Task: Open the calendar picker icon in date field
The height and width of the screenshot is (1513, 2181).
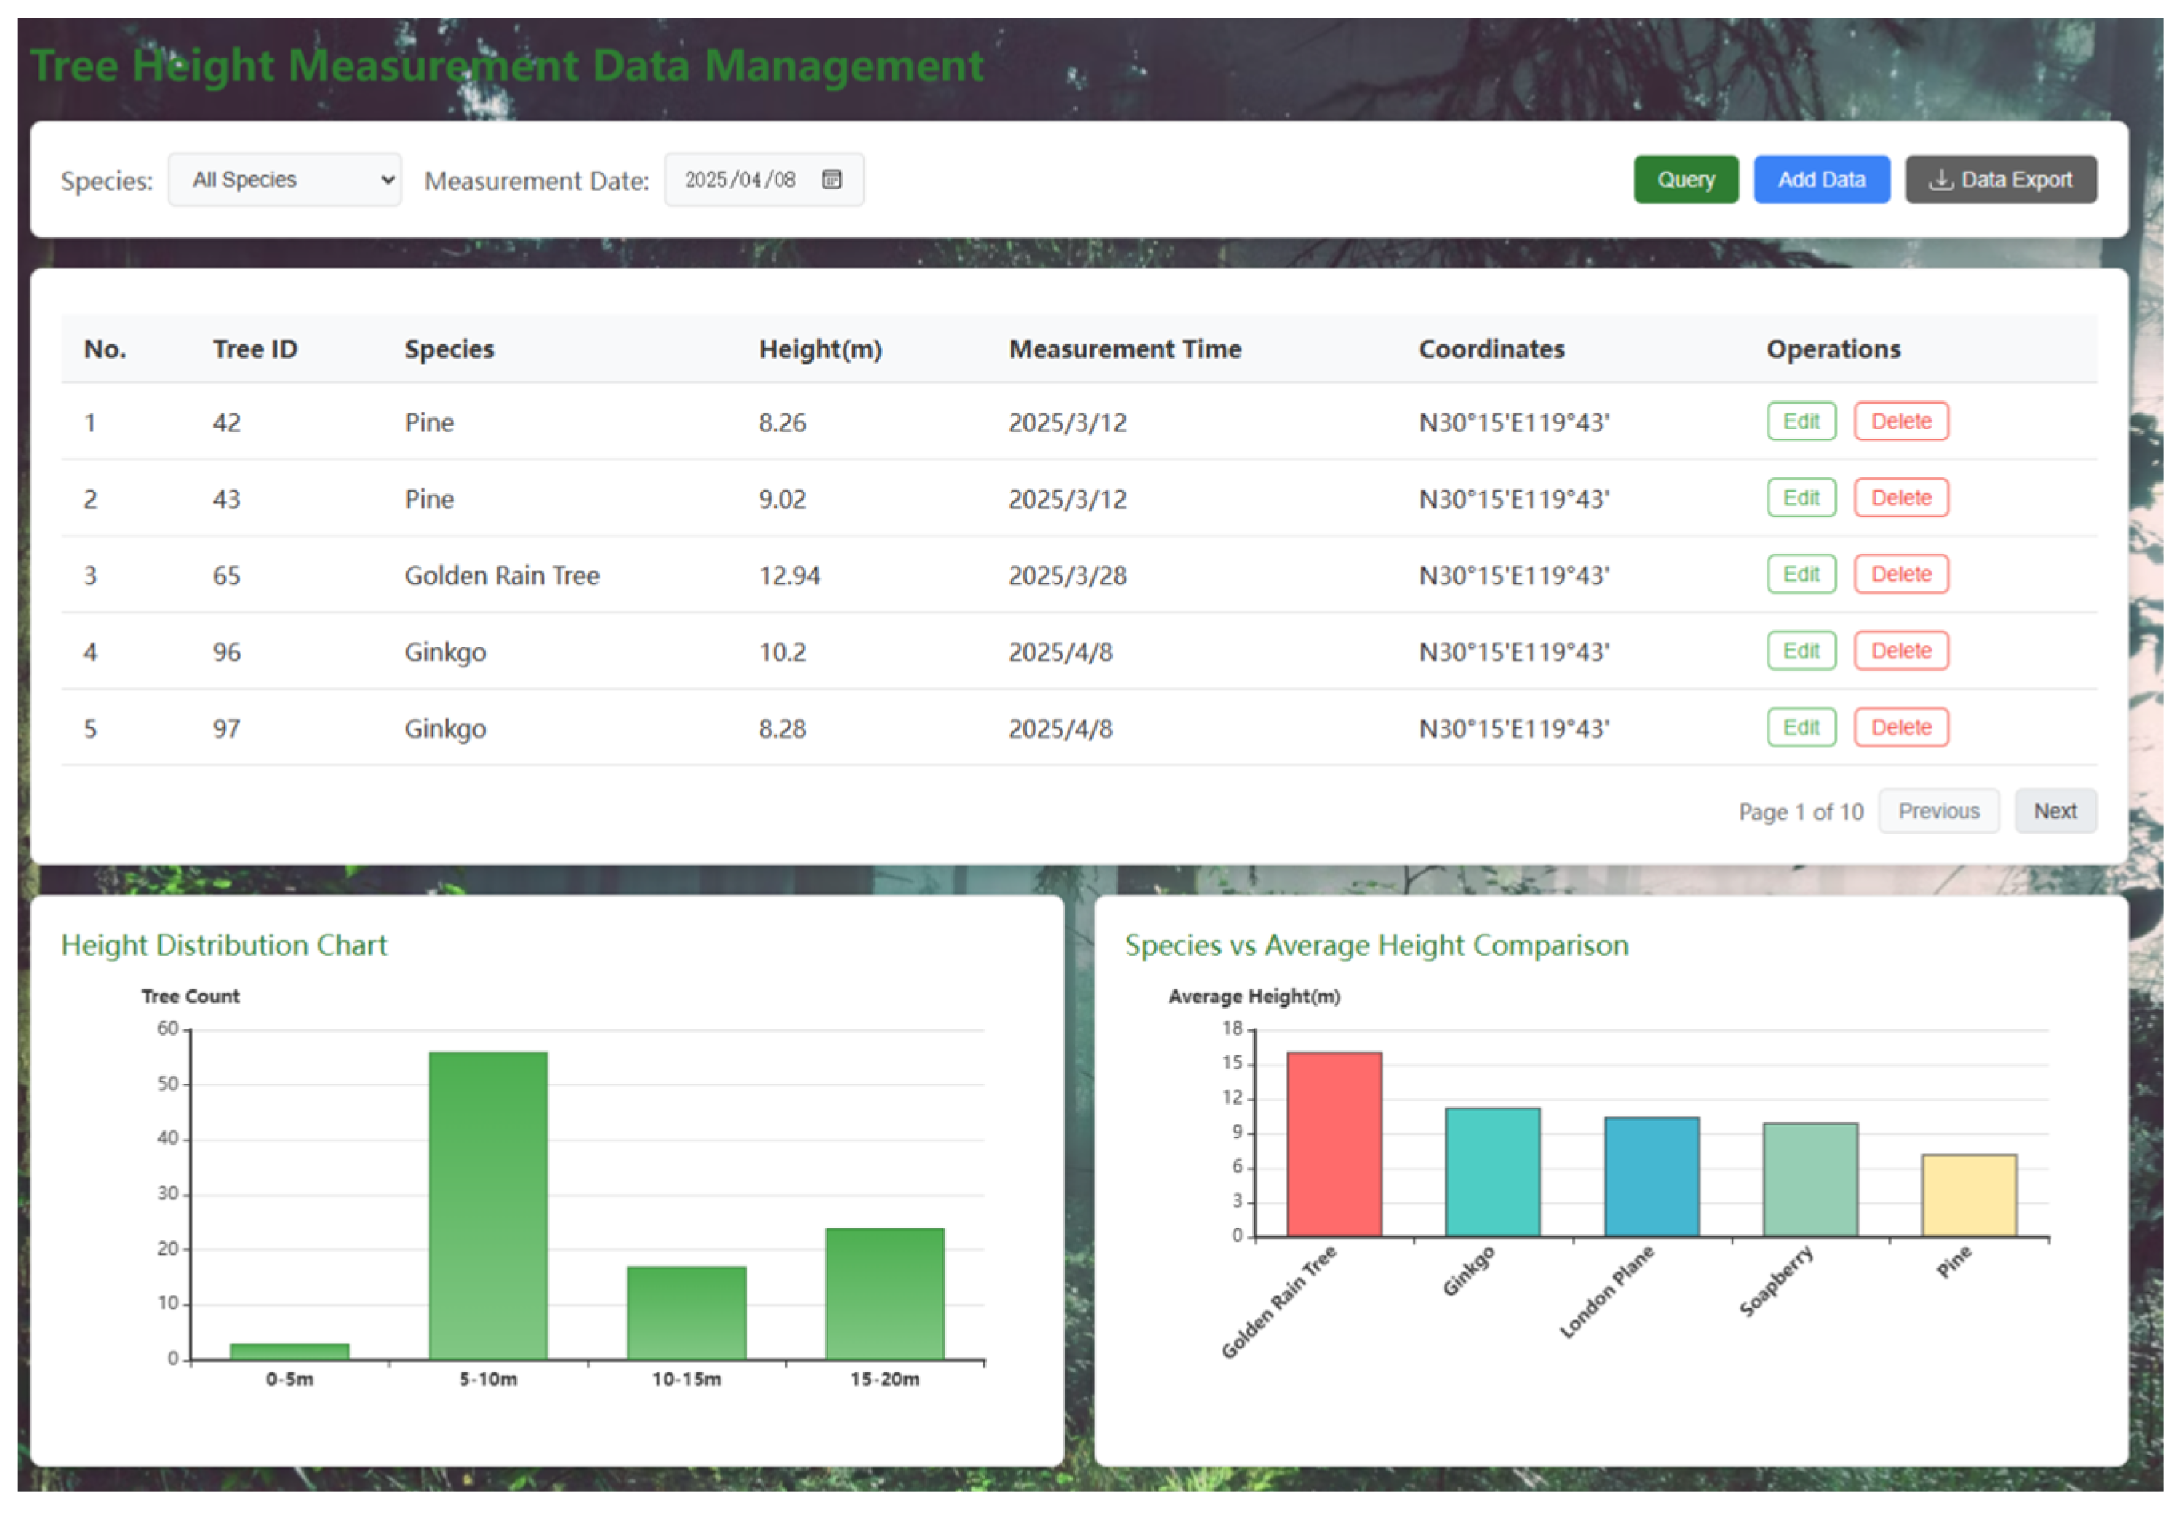Action: (x=831, y=179)
